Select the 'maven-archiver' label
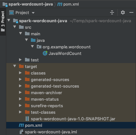This screenshot has height=135, width=136. tap(46, 93)
